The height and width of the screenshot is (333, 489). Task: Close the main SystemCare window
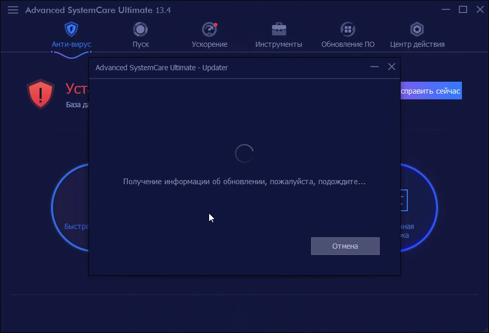click(480, 10)
